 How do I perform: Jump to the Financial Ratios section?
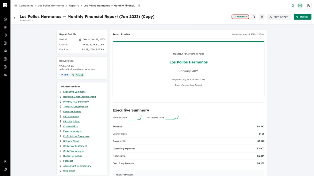[72, 112]
